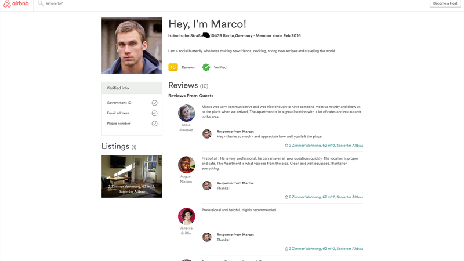Screen dimensions: 464x261
Task: Click the green Verified badge icon
Action: point(206,67)
